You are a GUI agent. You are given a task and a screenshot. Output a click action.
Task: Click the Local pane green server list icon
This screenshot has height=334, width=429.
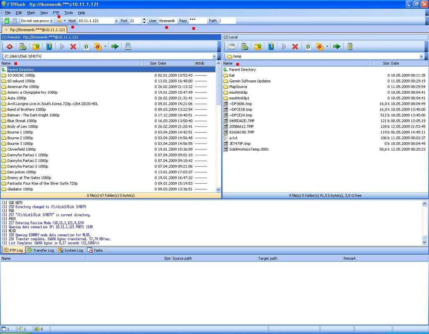point(245,47)
